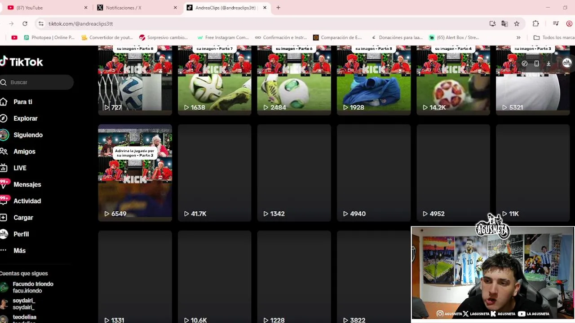Open the browser Extensions puzzle icon
Image resolution: width=575 pixels, height=323 pixels.
(x=536, y=23)
